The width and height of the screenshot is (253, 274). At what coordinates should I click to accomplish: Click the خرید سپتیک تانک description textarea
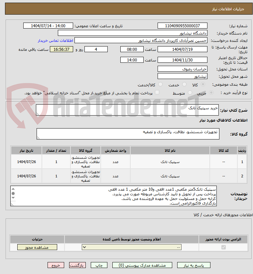pos(127,110)
